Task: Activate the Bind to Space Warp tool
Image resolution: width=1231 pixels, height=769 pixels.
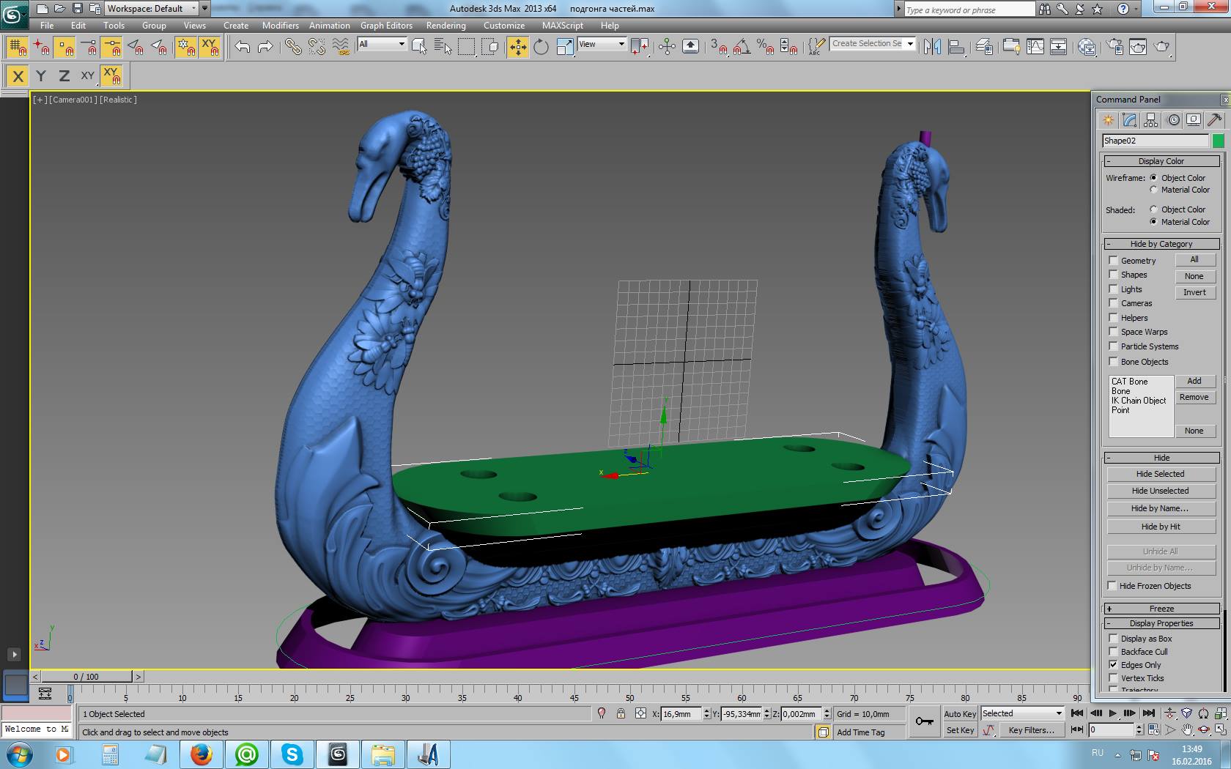Action: [x=341, y=47]
